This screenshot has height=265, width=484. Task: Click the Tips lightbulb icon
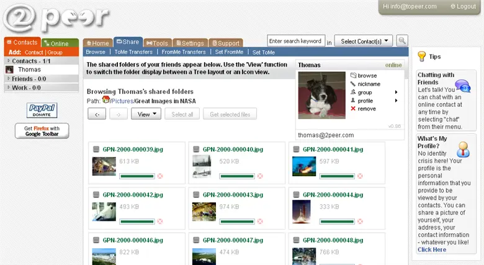[x=422, y=56]
